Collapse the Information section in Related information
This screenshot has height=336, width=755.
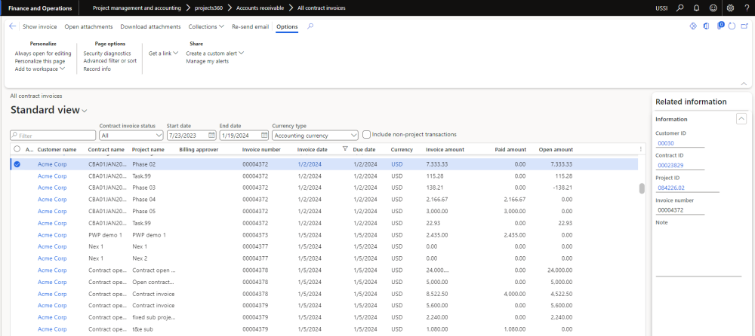click(741, 119)
